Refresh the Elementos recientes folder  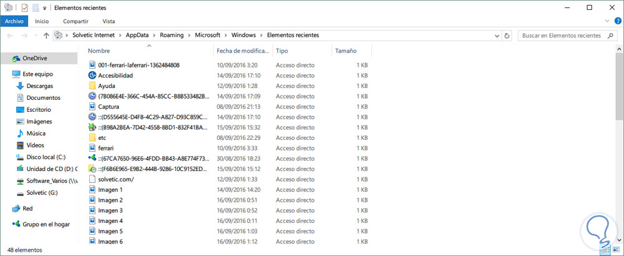507,36
